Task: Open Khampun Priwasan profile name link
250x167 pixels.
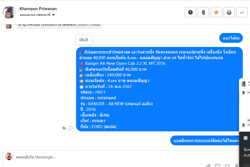Action: point(38,9)
